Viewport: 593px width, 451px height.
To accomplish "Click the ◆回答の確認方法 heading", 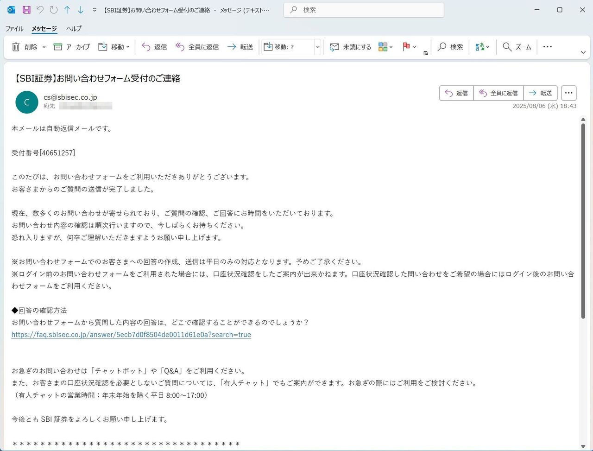I will [39, 311].
